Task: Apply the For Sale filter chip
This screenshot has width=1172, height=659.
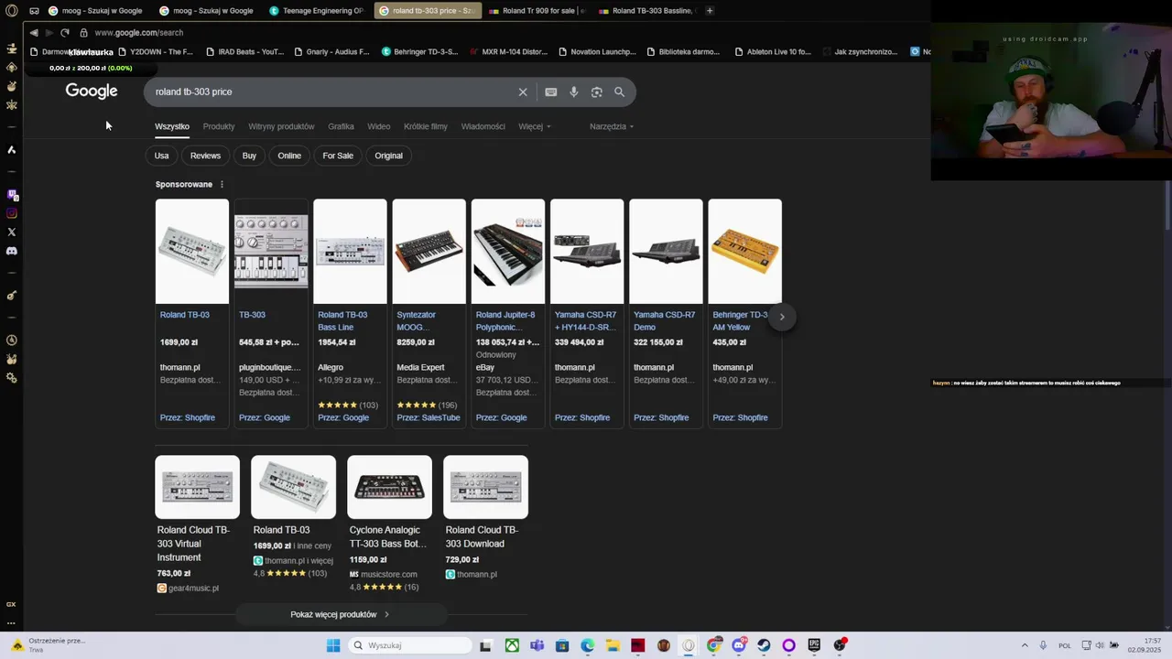Action: (x=338, y=156)
